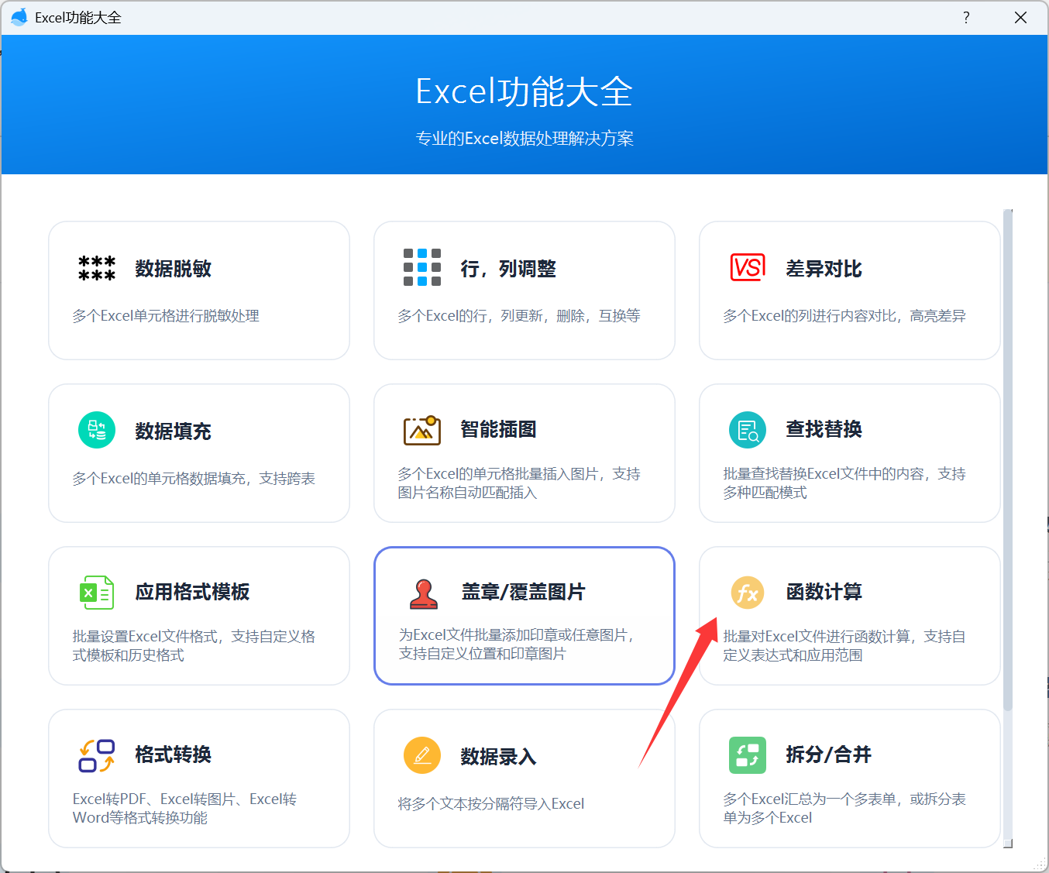Click the picture icon for 智能插图
This screenshot has width=1049, height=873.
422,430
